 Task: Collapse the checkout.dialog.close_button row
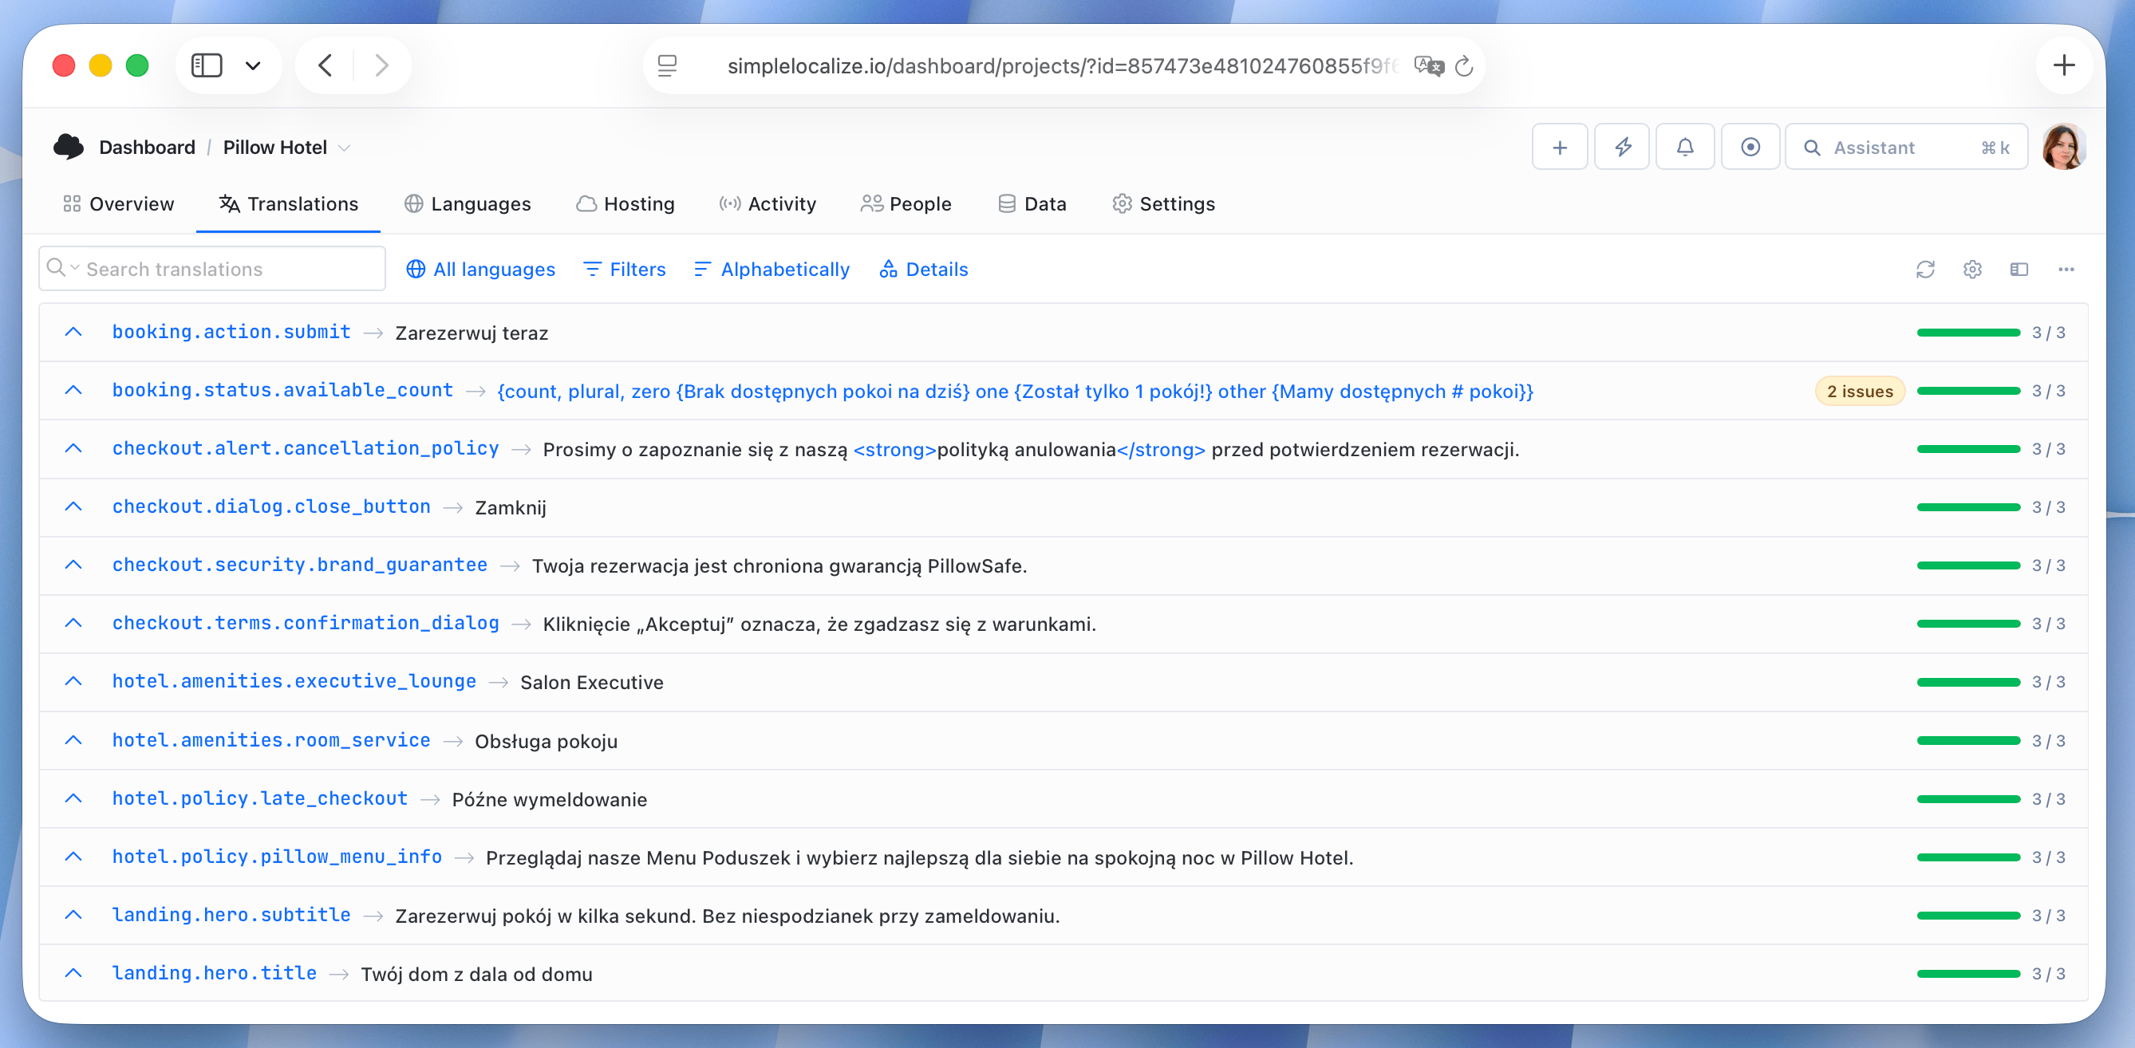(x=73, y=507)
